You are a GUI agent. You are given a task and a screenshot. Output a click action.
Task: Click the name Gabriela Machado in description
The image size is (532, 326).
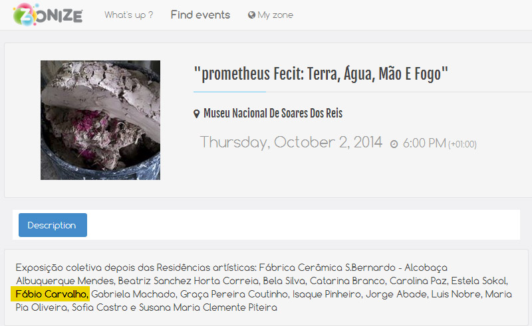coord(134,294)
